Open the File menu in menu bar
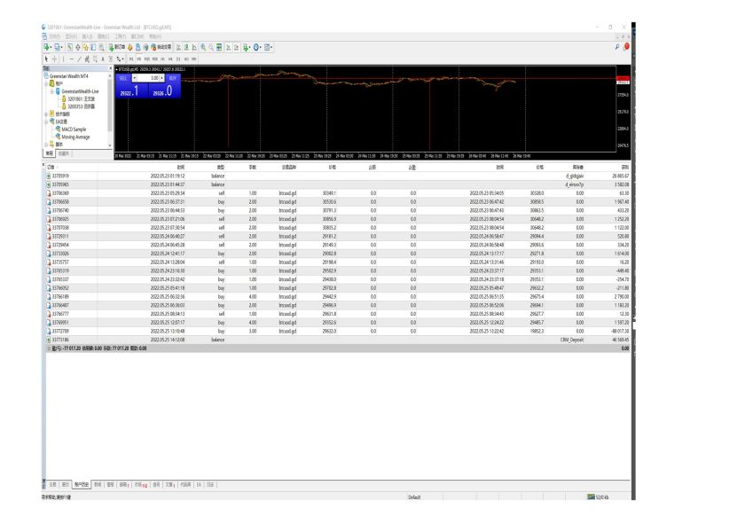The width and height of the screenshot is (753, 532). (54, 36)
